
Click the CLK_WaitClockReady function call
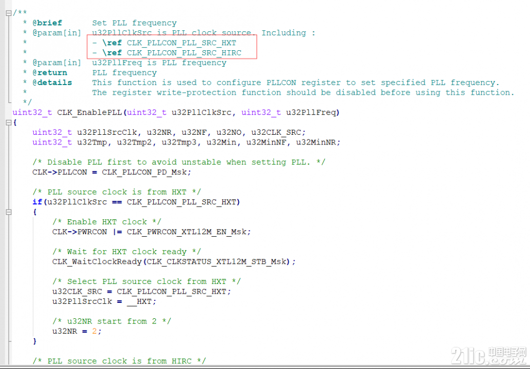coord(97,261)
